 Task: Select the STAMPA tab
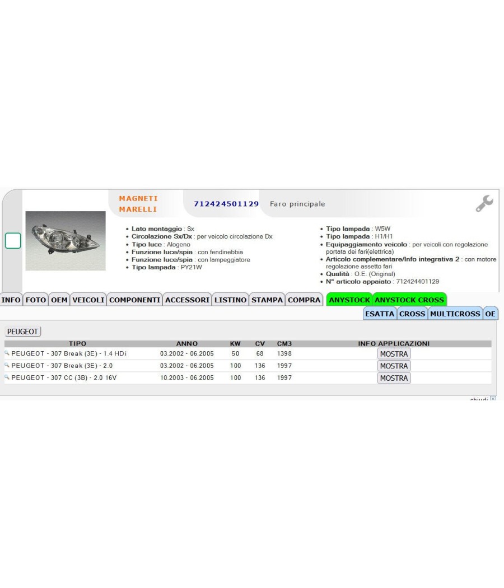tap(267, 300)
